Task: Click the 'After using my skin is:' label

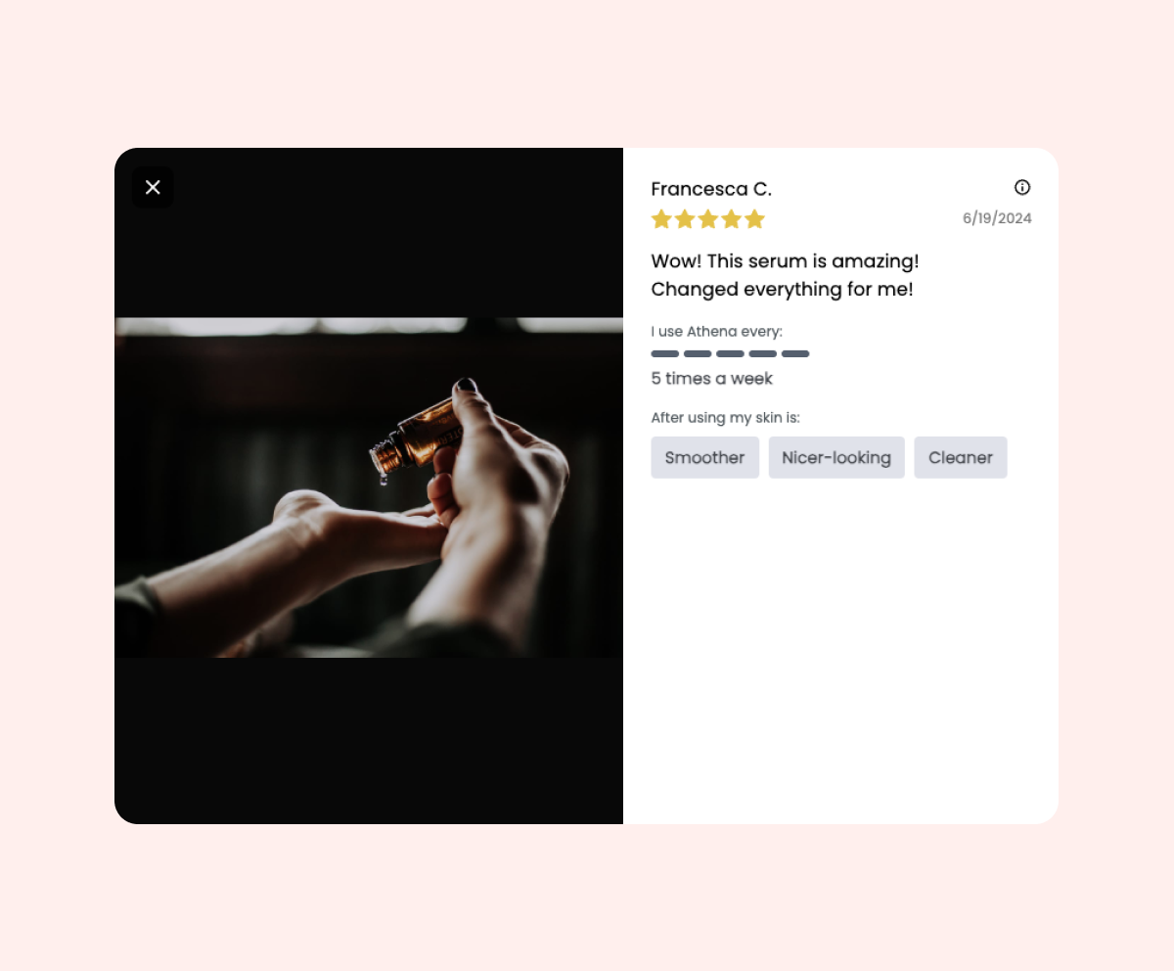Action: tap(726, 417)
